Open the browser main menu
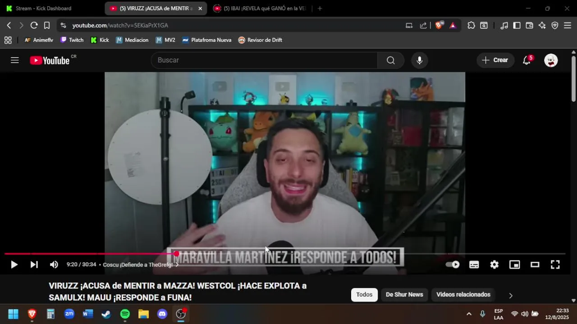 pyautogui.click(x=568, y=26)
